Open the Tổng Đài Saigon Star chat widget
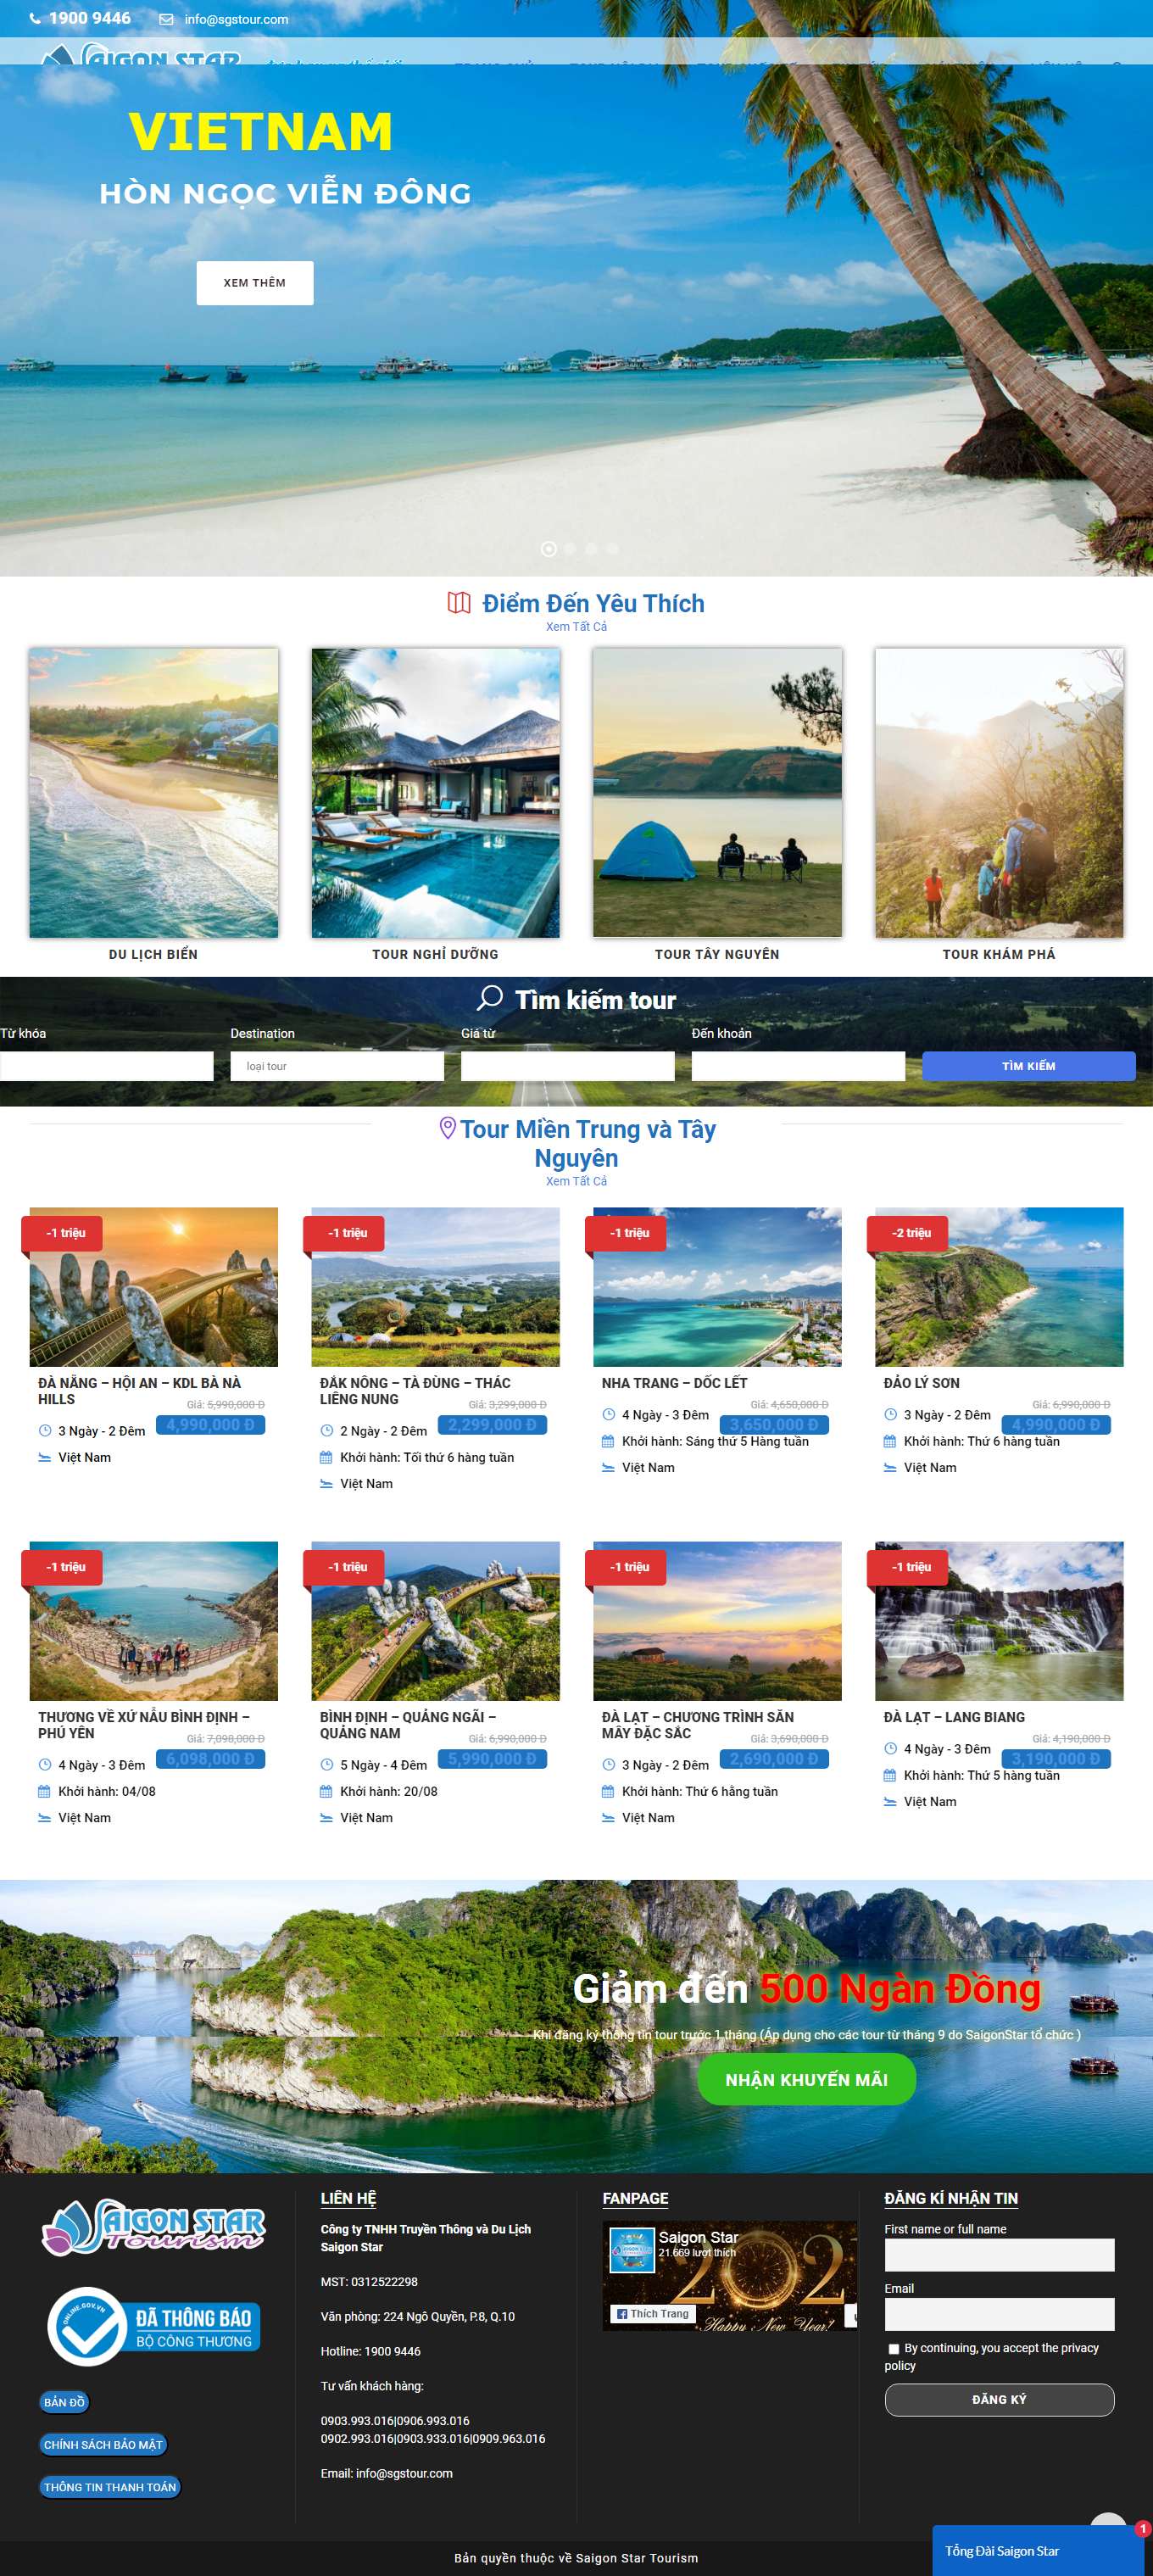Screen dimensions: 1153x2576 click(x=1038, y=2550)
